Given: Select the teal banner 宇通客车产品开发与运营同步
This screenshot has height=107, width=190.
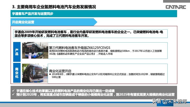Looking at the screenshot, I should [94, 13].
